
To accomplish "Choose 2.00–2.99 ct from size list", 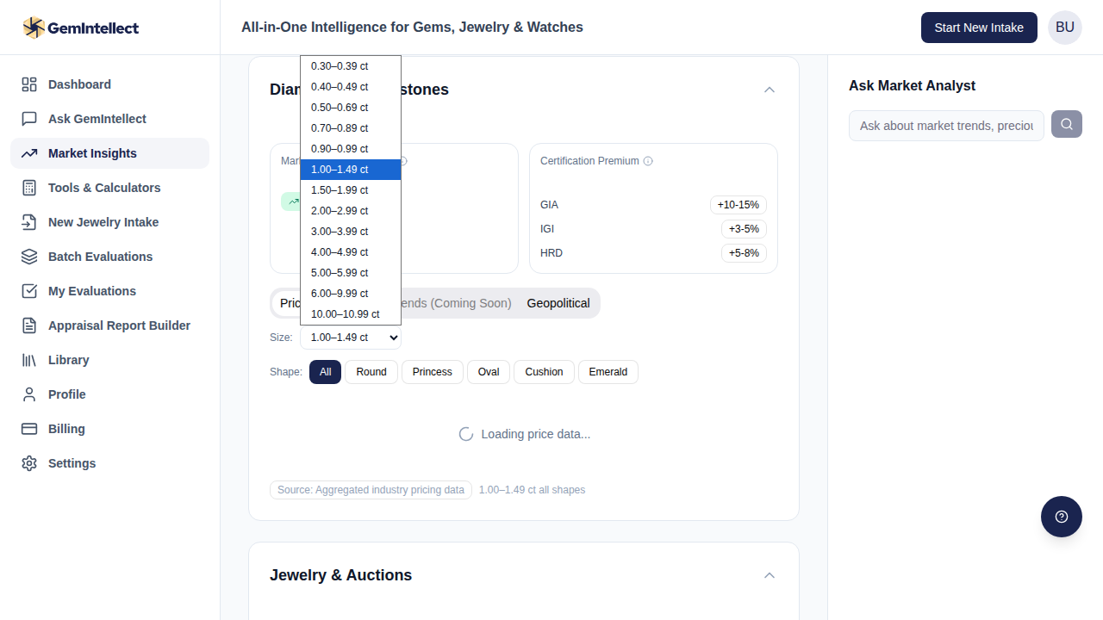I will [x=340, y=211].
